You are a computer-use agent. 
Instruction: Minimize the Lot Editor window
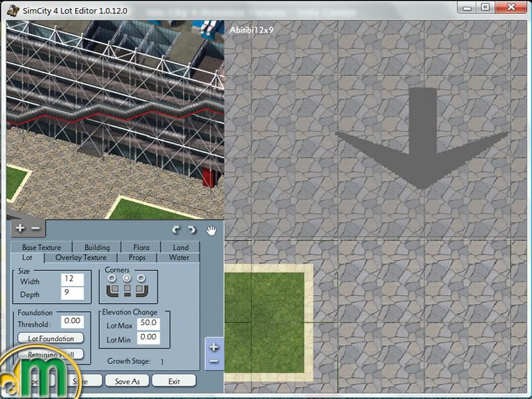coord(467,8)
